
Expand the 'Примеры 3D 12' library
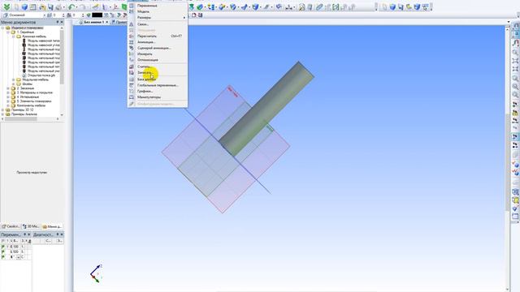2,110
